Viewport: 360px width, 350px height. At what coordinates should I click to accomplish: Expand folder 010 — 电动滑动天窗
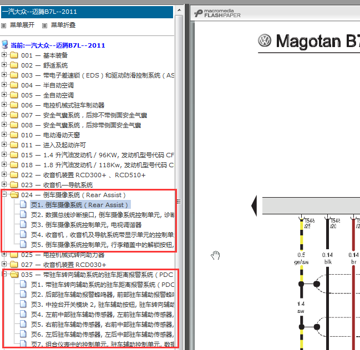[x=4, y=135]
